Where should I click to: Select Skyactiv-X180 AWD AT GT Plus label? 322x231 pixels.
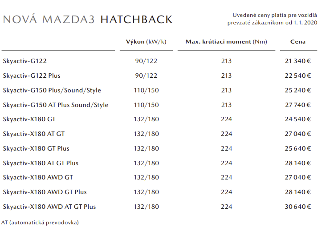(49, 207)
